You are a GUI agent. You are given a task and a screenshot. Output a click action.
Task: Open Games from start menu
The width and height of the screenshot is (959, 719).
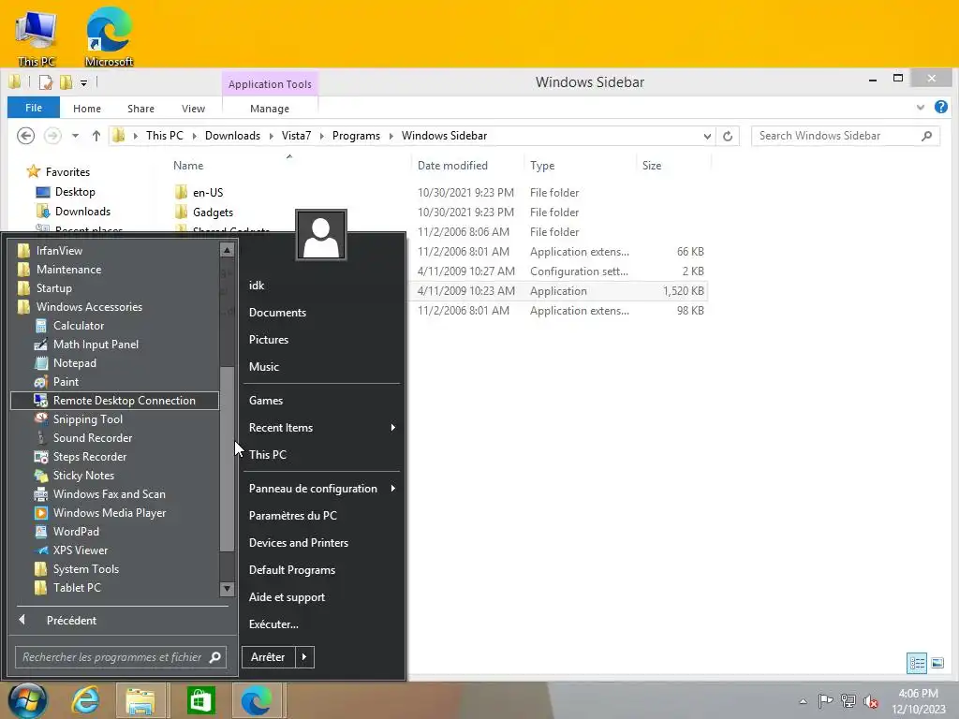[x=266, y=401]
